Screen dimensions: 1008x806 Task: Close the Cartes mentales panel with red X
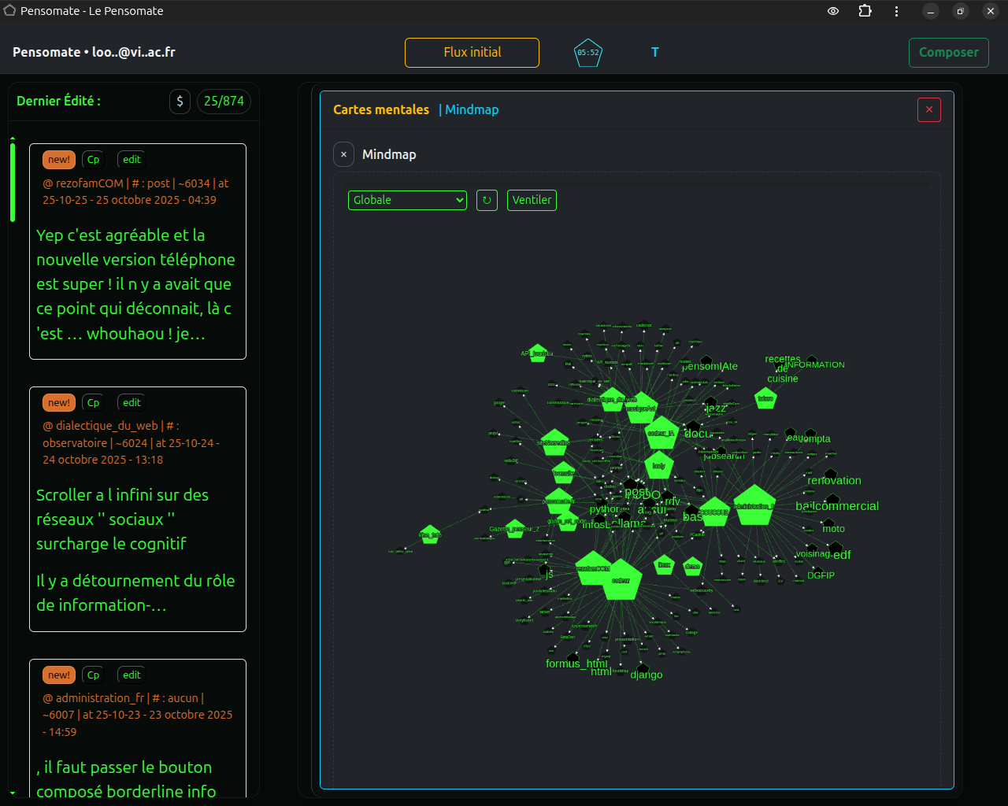[x=929, y=110]
